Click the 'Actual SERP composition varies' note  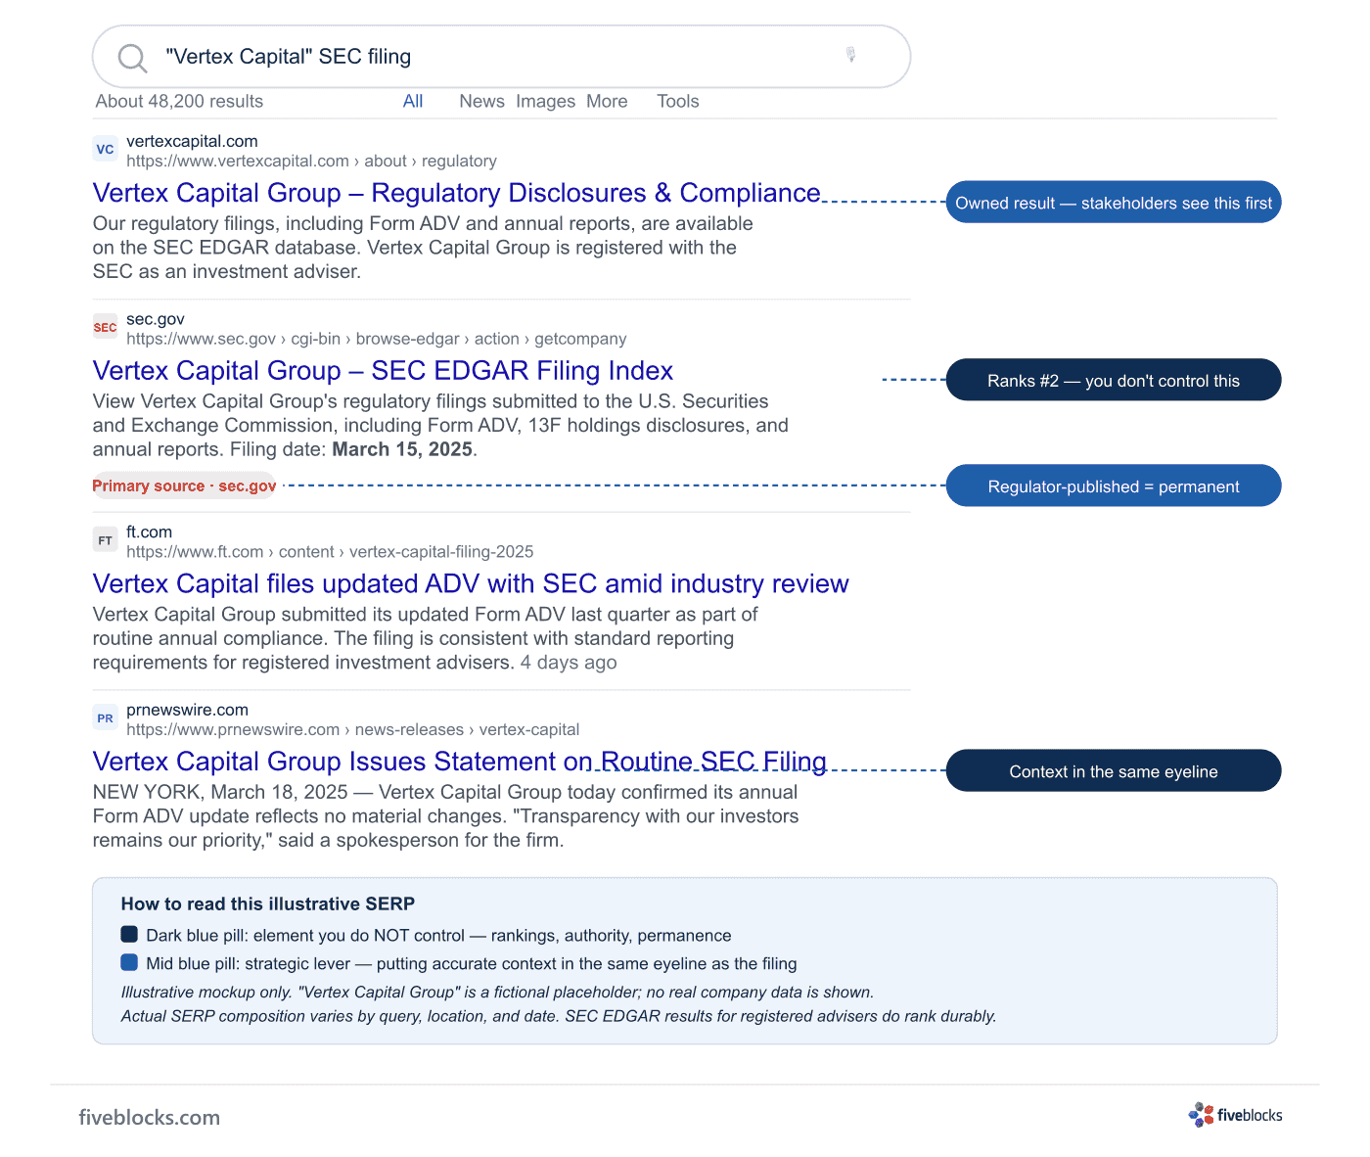point(559,1016)
